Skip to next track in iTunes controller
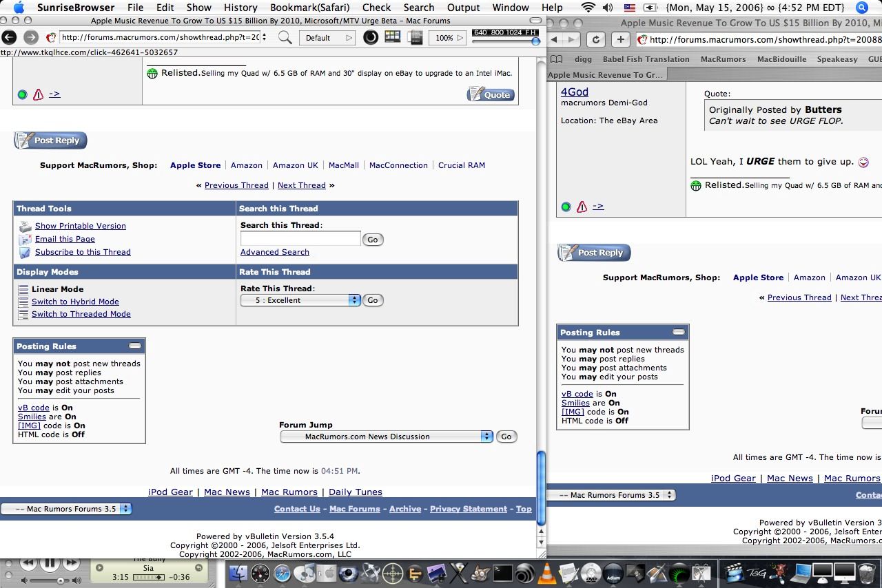The width and height of the screenshot is (882, 588). tap(71, 563)
